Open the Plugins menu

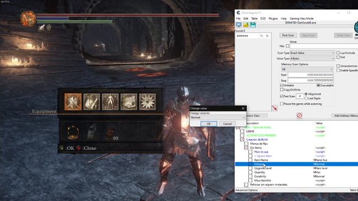273,18
